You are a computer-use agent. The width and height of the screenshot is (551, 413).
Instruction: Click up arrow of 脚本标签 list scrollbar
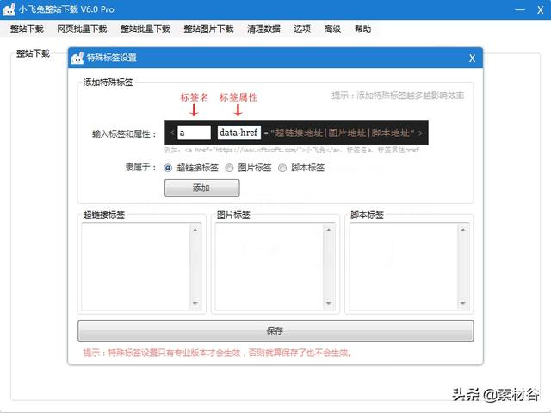[463, 230]
